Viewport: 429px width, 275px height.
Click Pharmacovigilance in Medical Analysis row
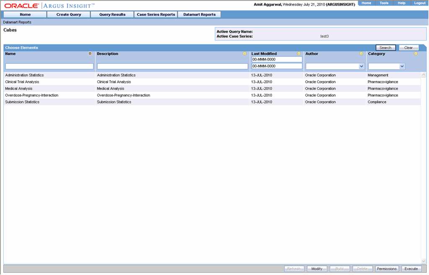(x=383, y=88)
